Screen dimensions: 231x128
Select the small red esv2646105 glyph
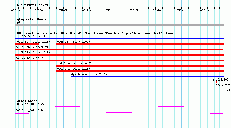(215, 82)
